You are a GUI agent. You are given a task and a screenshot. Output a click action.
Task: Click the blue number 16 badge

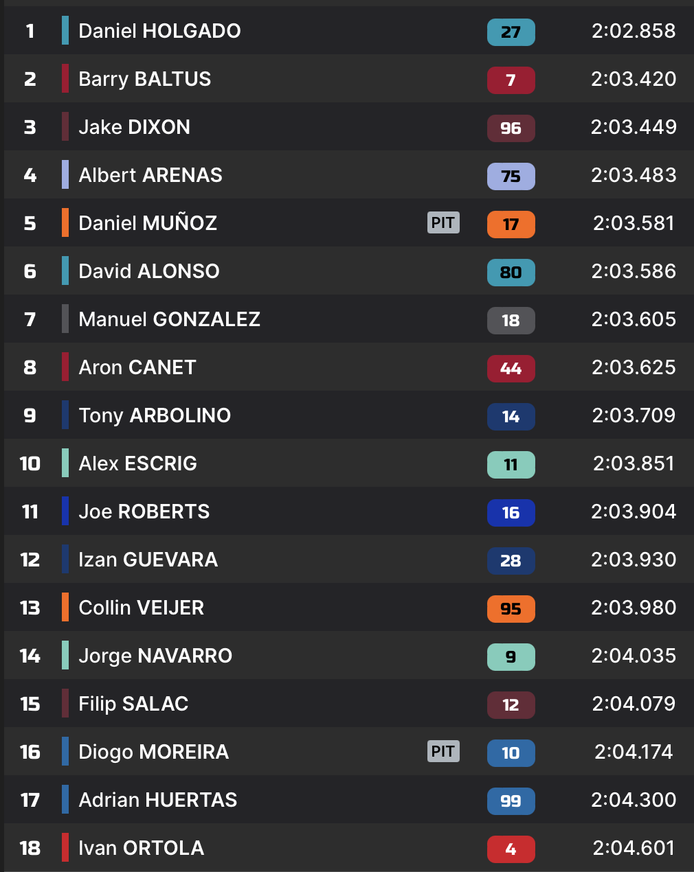(511, 513)
